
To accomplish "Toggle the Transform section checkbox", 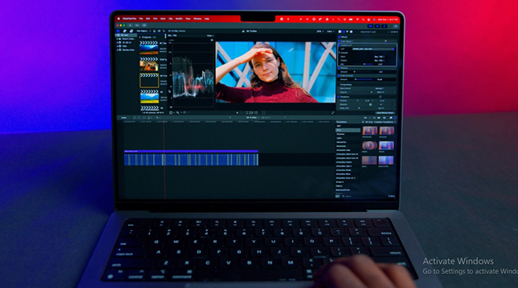I will 338,97.
